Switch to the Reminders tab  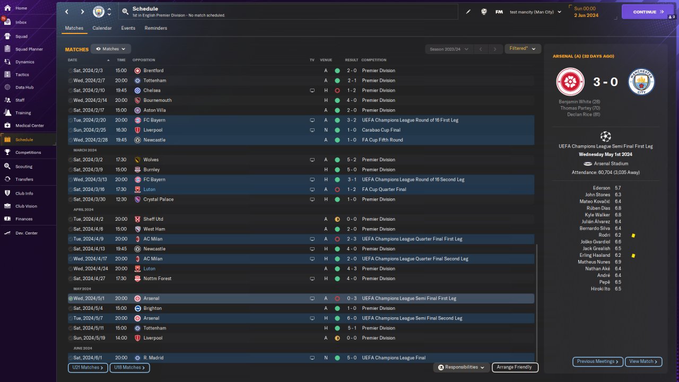click(x=155, y=28)
